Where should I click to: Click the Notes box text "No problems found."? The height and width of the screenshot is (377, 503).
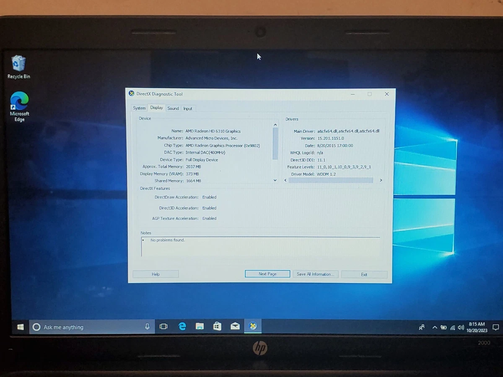pyautogui.click(x=168, y=240)
